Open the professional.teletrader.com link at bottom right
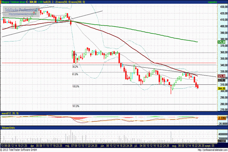The image size is (228, 152). [212, 150]
